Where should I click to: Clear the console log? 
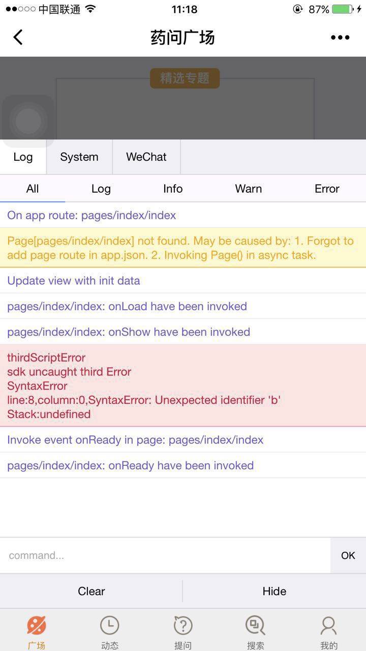point(91,591)
